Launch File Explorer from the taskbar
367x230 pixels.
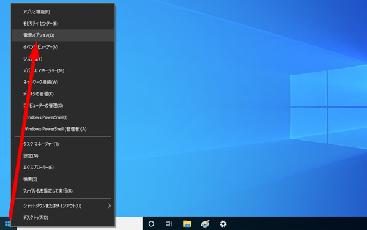pos(187,224)
